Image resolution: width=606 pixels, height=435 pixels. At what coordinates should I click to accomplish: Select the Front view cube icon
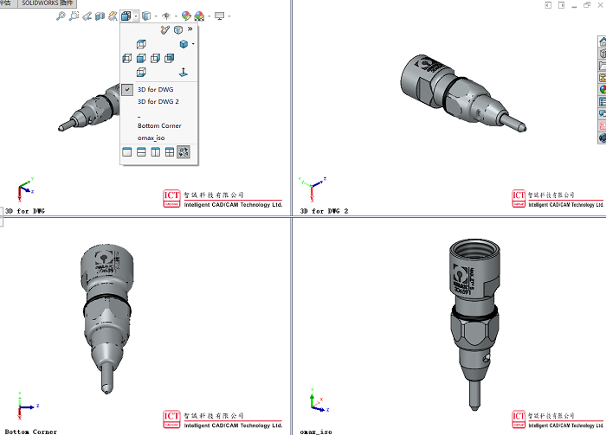(141, 58)
